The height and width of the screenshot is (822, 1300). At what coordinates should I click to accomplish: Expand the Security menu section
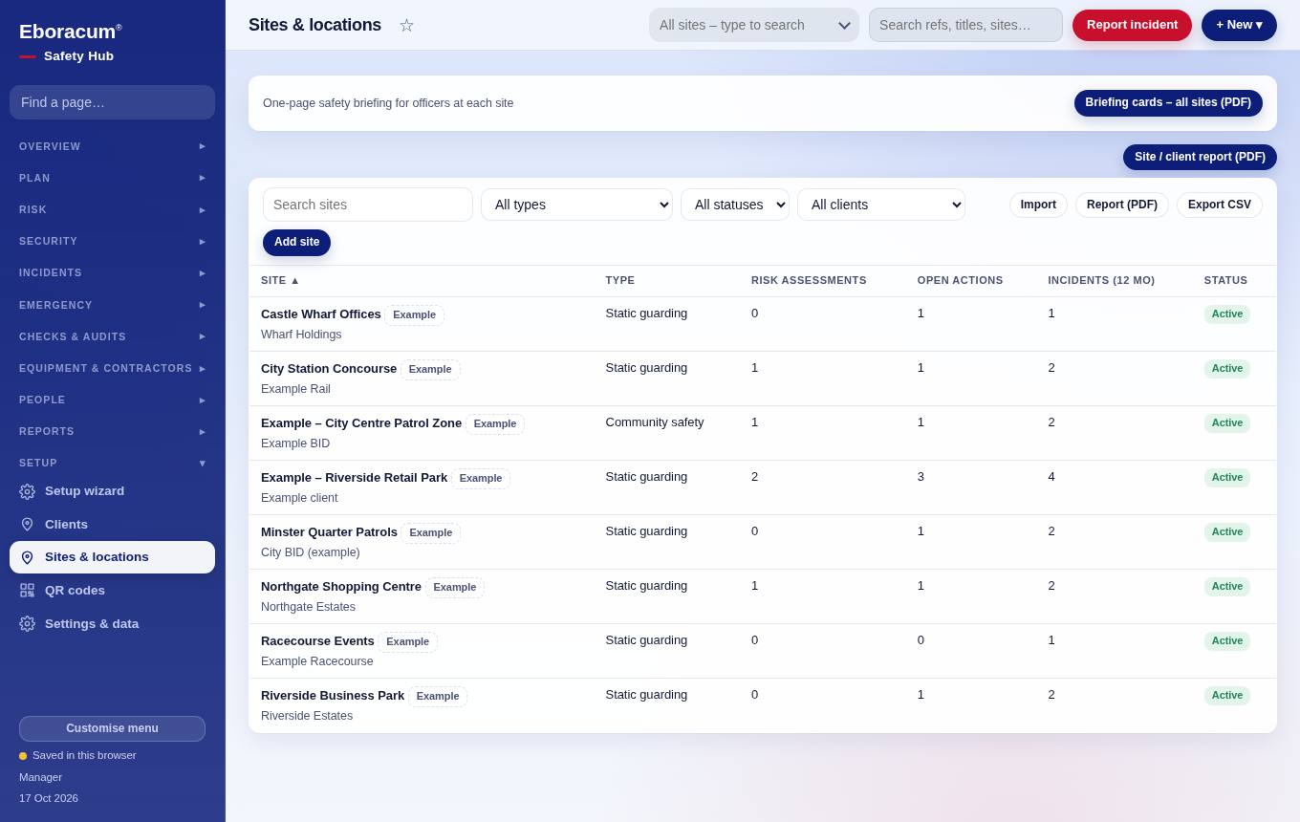pos(112,241)
